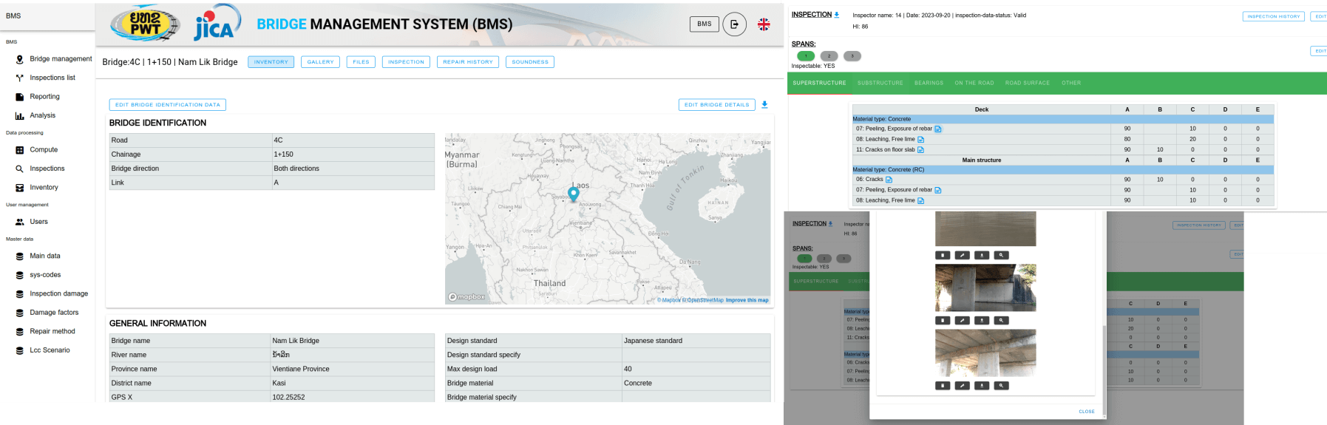The width and height of the screenshot is (1327, 425).
Task: Download the deck underside photo
Action: [982, 386]
